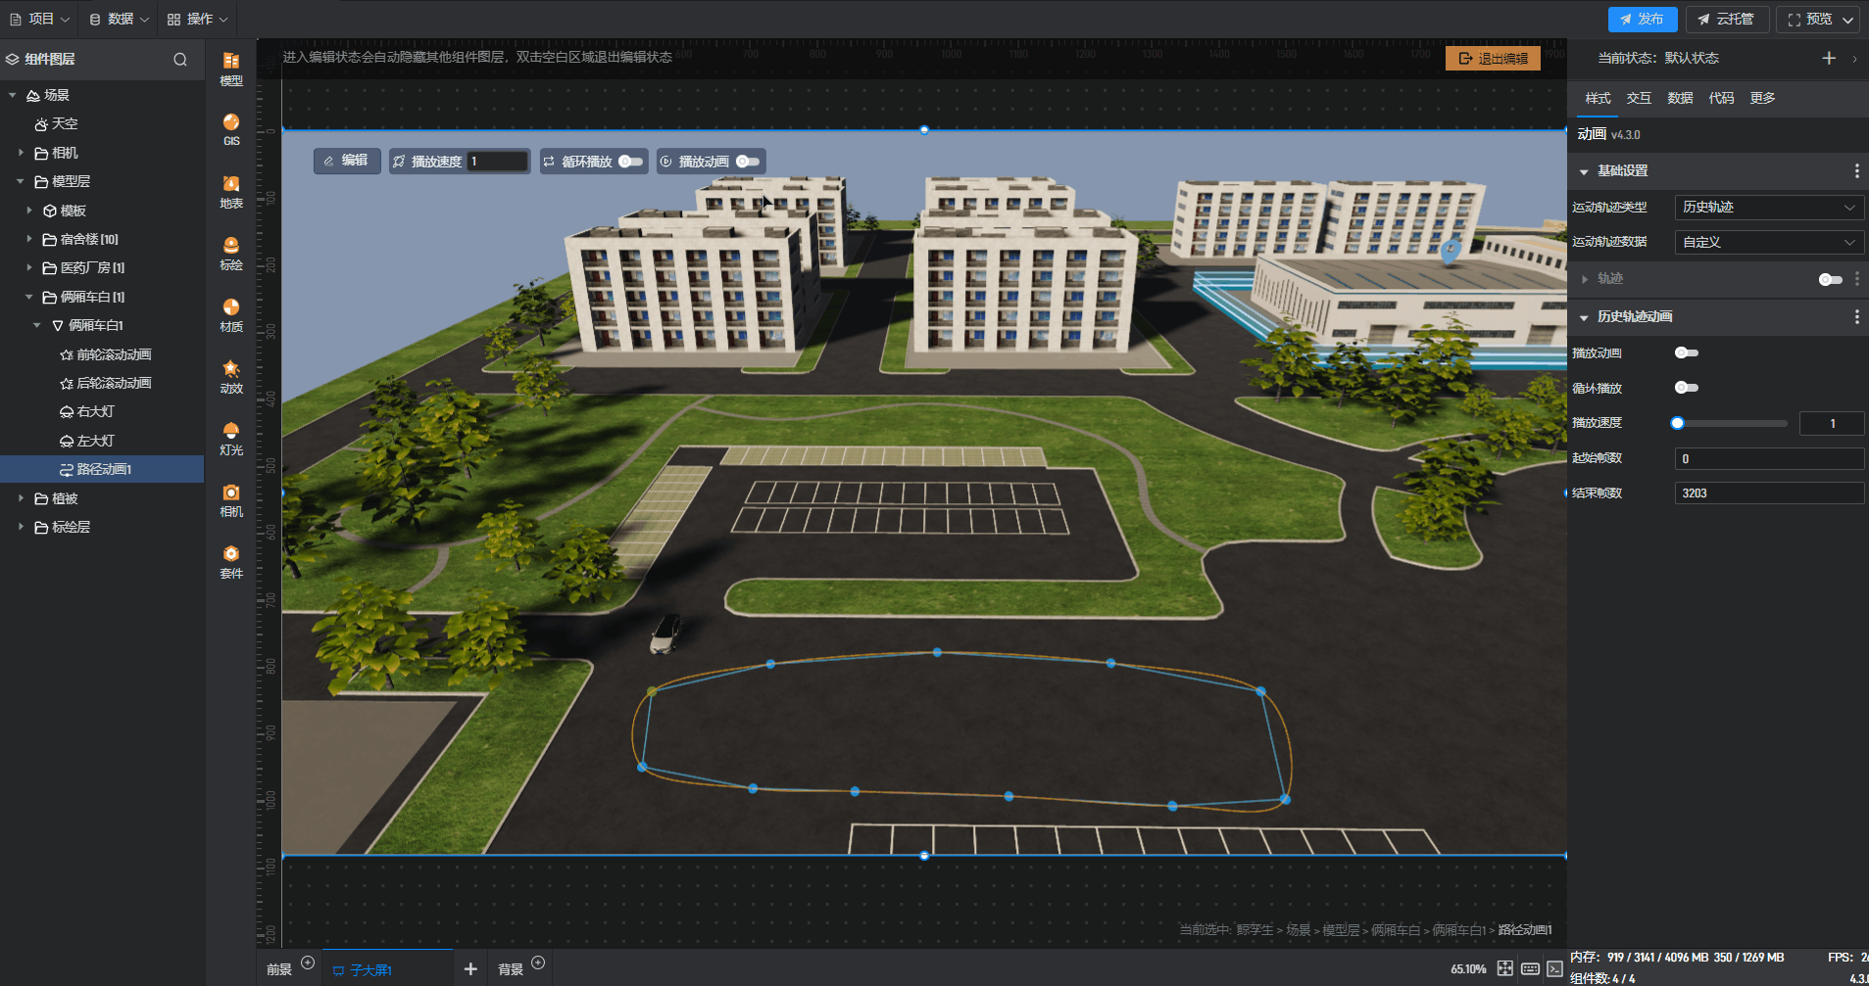This screenshot has height=986, width=1869.
Task: Open the 地表 terrain component icon
Action: (231, 191)
